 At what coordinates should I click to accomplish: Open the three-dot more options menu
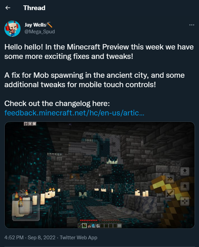(x=192, y=25)
